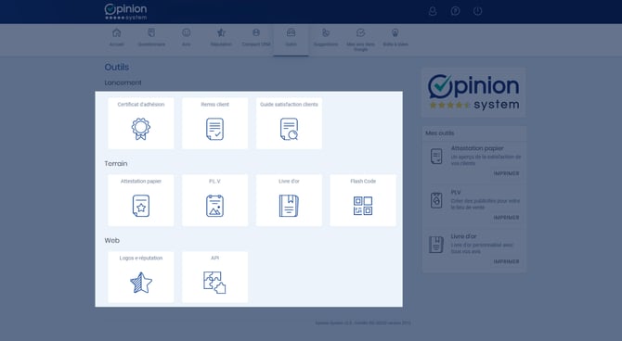Click the Livre d'or icon in Mes outils

(436, 245)
